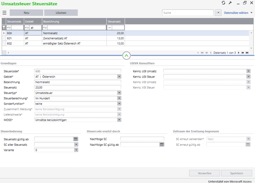The image size is (255, 183).
Task: Click Steuercode cell '602'
Action: [15, 43]
